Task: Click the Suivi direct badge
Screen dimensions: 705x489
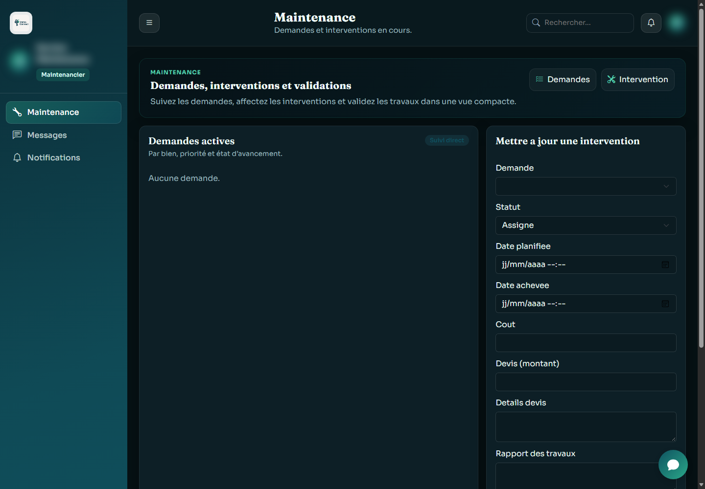Action: (447, 140)
